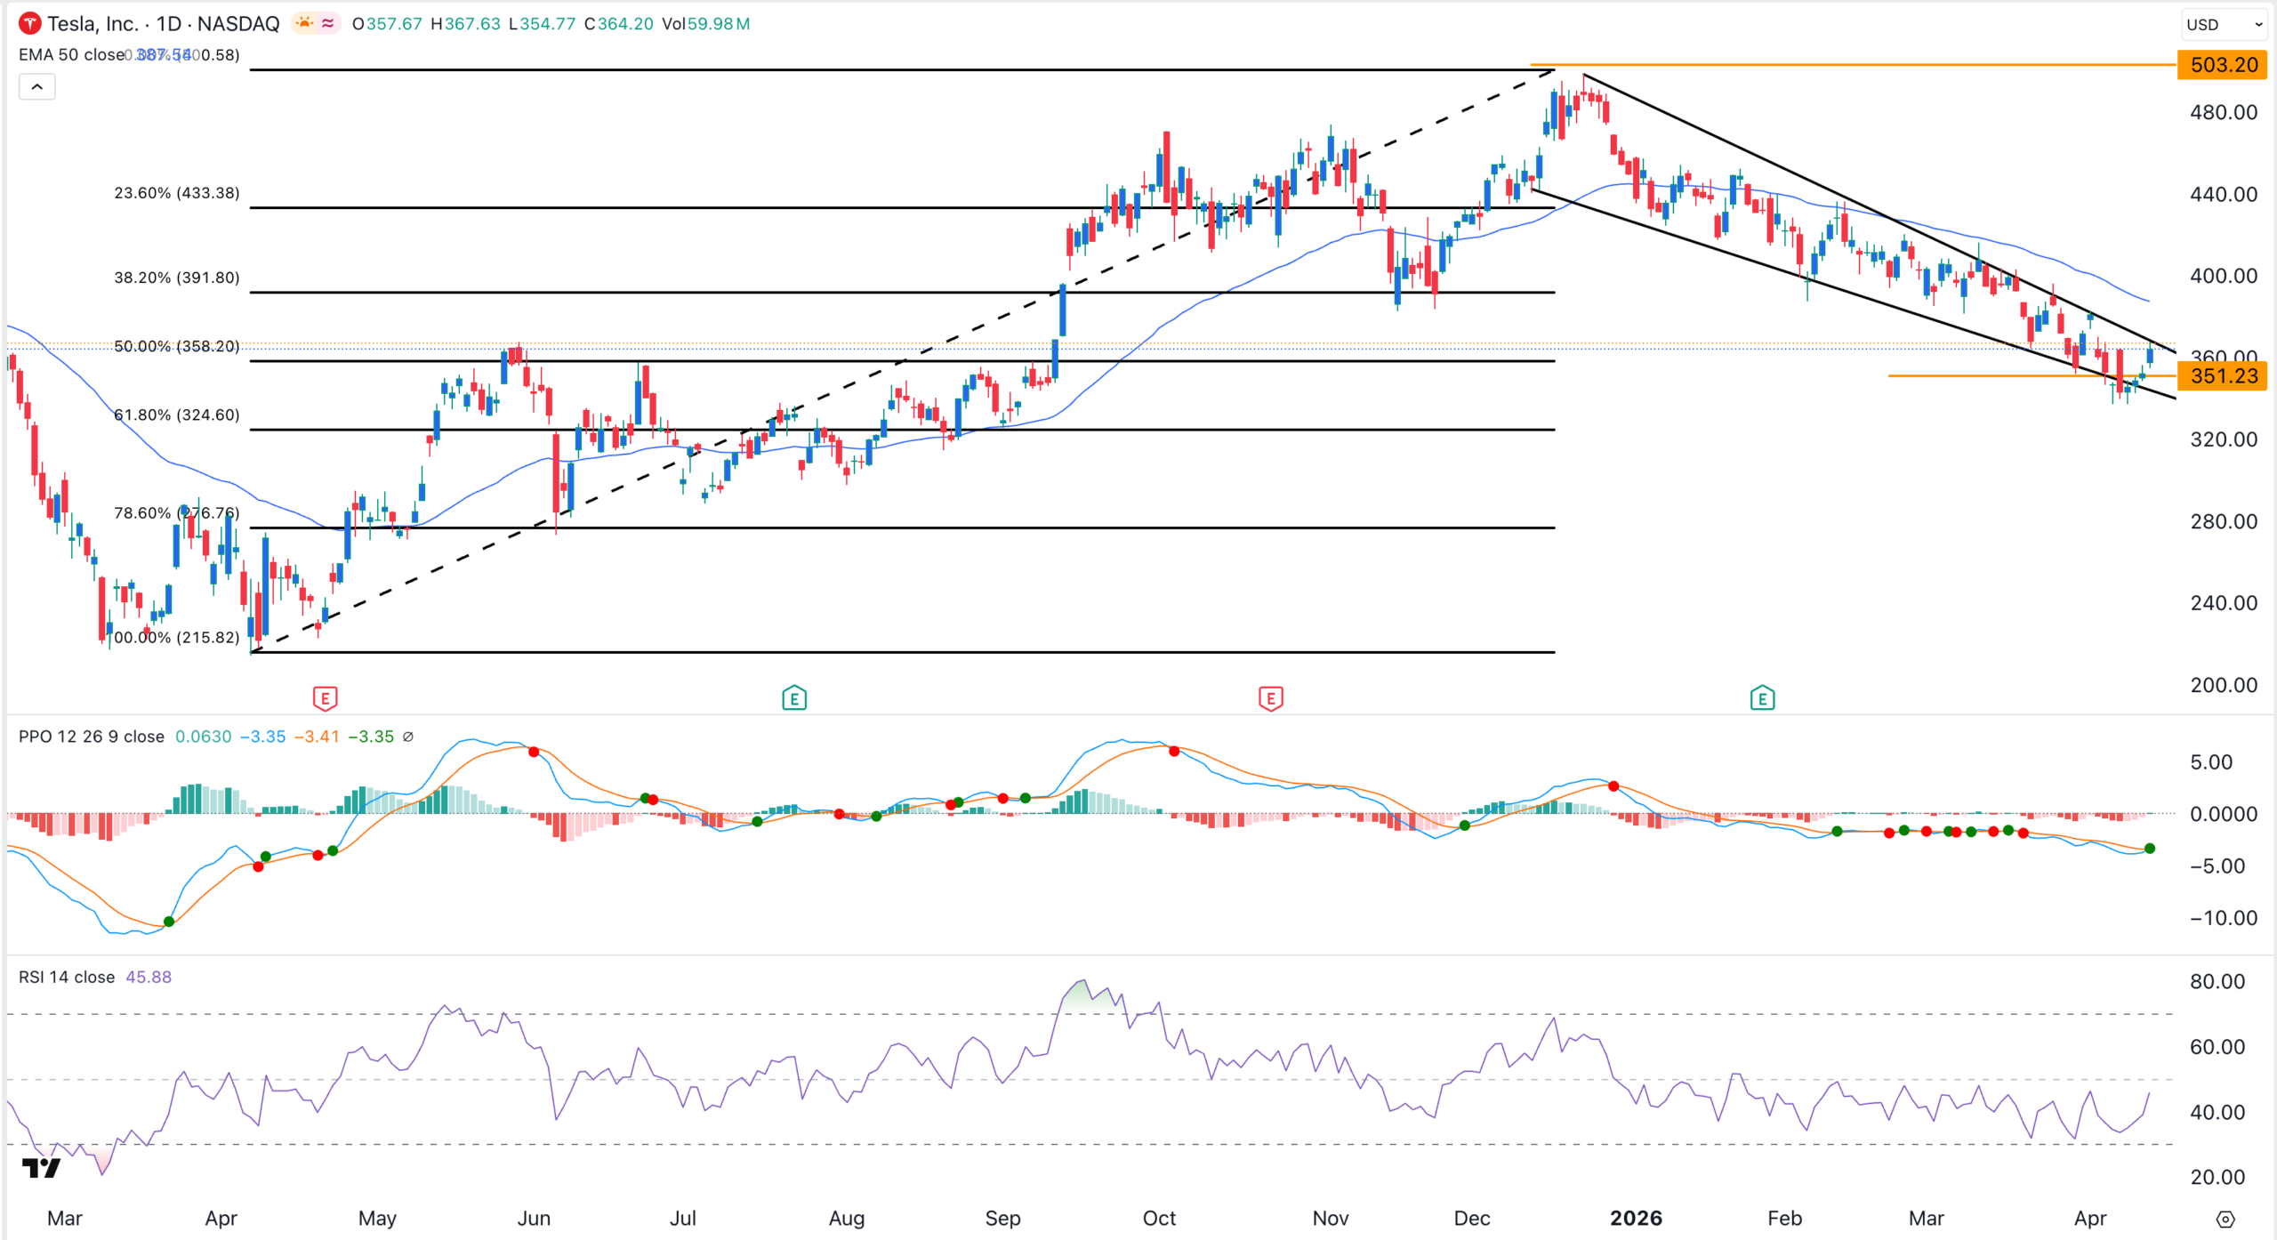Open the green earnings marker nearest Feb
Image resolution: width=2277 pixels, height=1240 pixels.
pos(1762,698)
